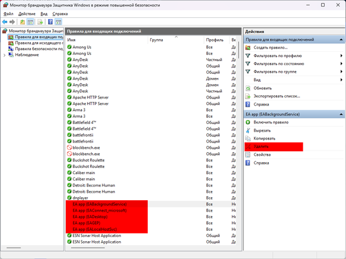The width and height of the screenshot is (346, 259).
Task: Select the Монитор брандмауэра root tree node
Action: [x=36, y=31]
